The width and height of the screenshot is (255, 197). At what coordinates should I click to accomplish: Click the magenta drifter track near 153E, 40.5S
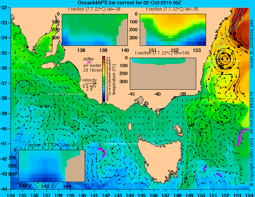tap(242, 137)
